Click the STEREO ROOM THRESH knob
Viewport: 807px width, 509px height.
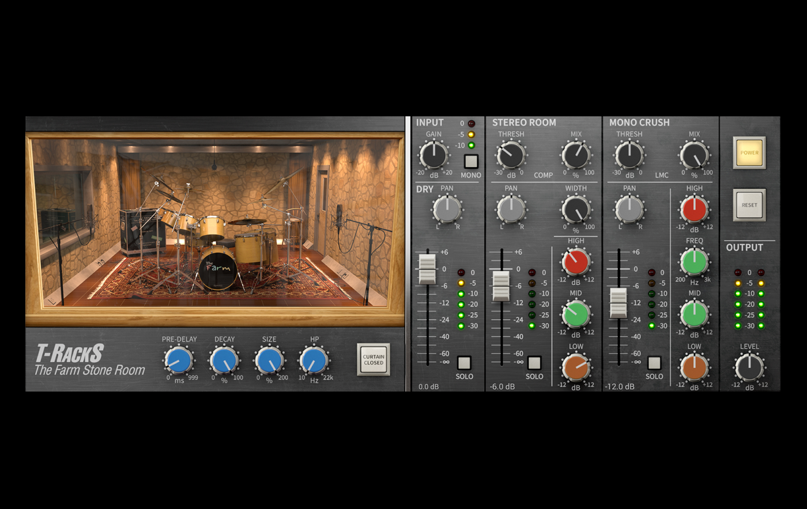click(511, 155)
